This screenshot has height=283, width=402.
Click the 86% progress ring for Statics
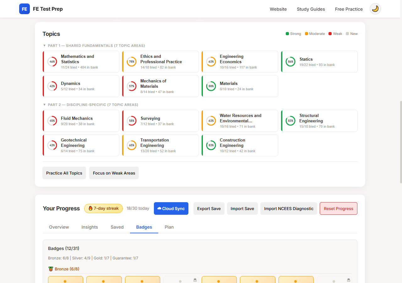coord(291,62)
